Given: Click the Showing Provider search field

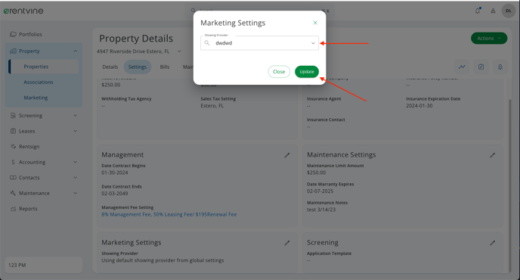Looking at the screenshot, I should (x=259, y=43).
